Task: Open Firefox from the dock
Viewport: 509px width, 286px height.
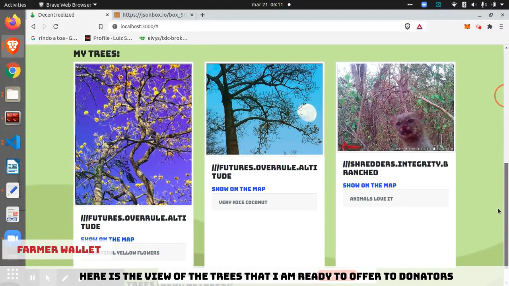Action: tap(13, 22)
